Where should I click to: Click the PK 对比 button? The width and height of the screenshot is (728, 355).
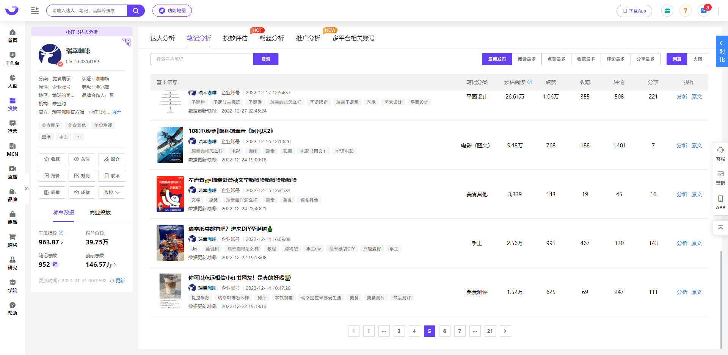click(82, 176)
